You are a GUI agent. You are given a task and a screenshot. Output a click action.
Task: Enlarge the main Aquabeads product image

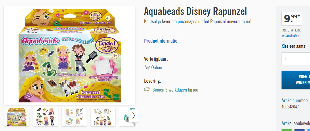click(70, 55)
